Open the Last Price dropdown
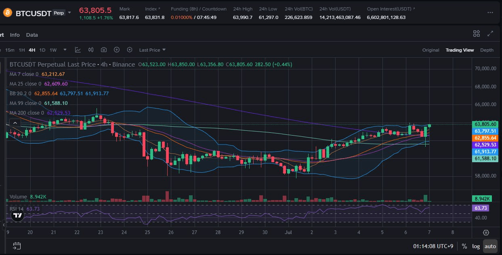The image size is (502, 255). pos(152,50)
